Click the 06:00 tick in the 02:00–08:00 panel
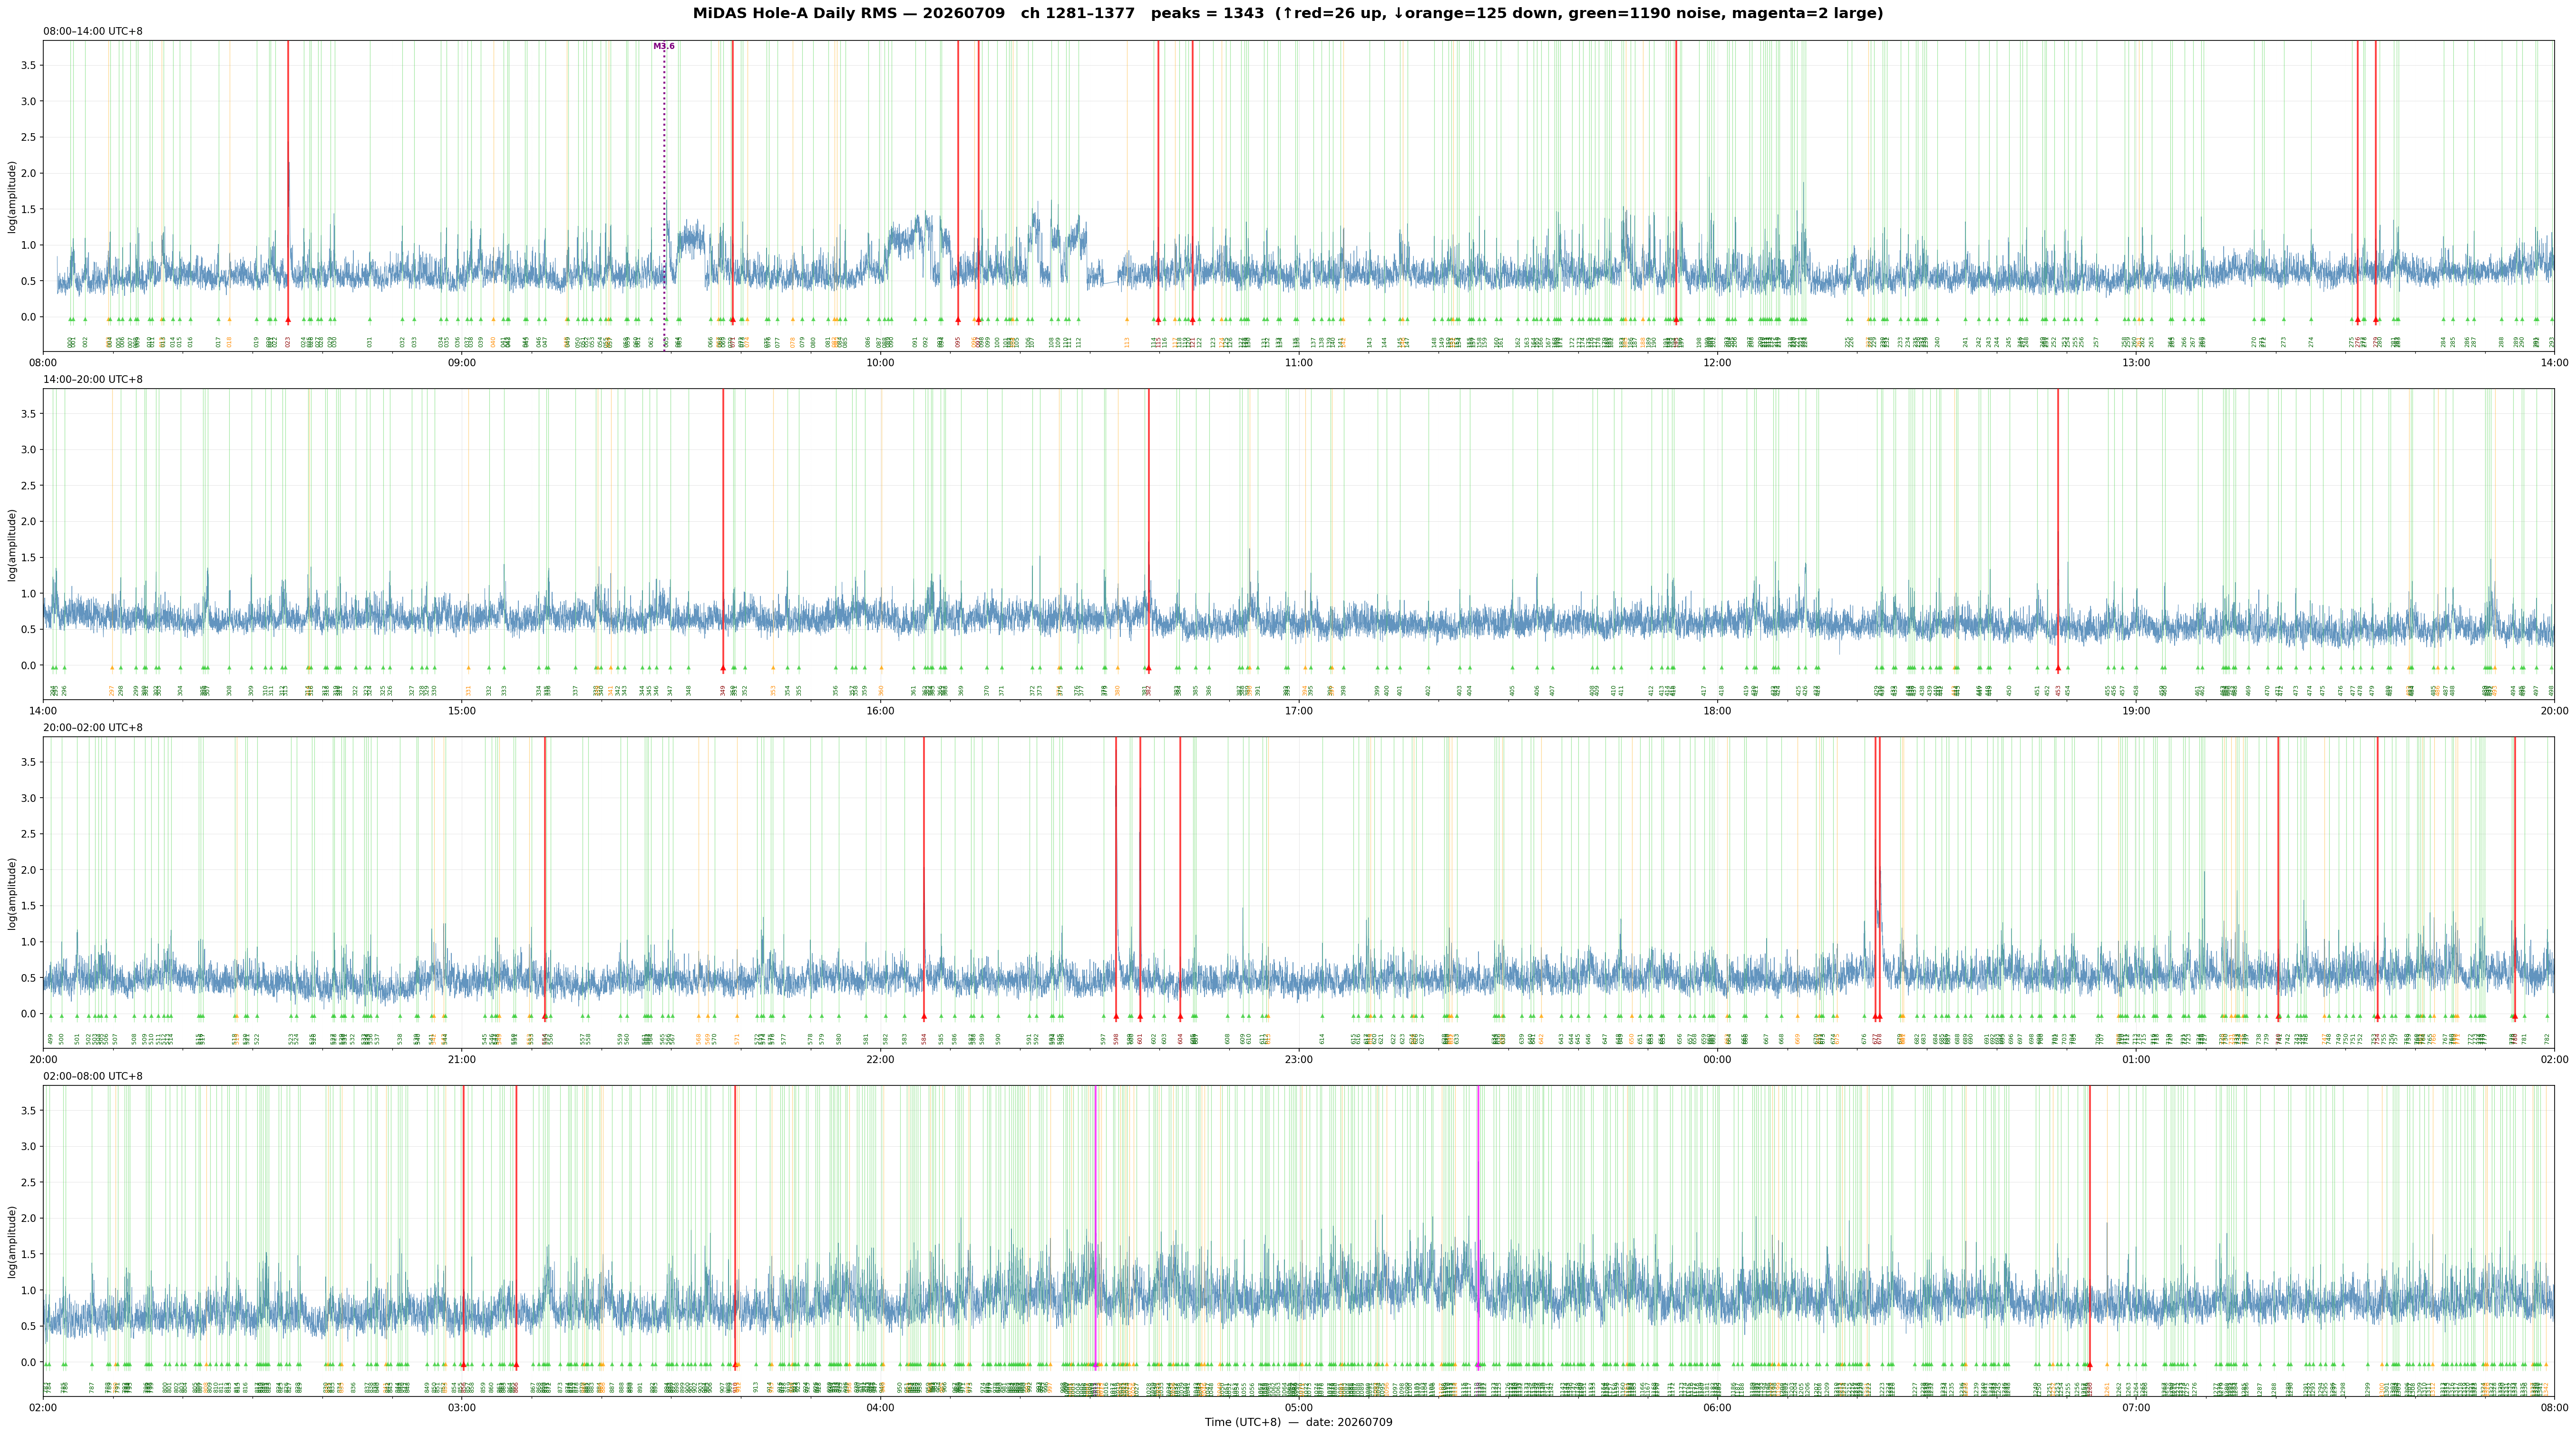The height and width of the screenshot is (1435, 2576). [x=1717, y=1408]
